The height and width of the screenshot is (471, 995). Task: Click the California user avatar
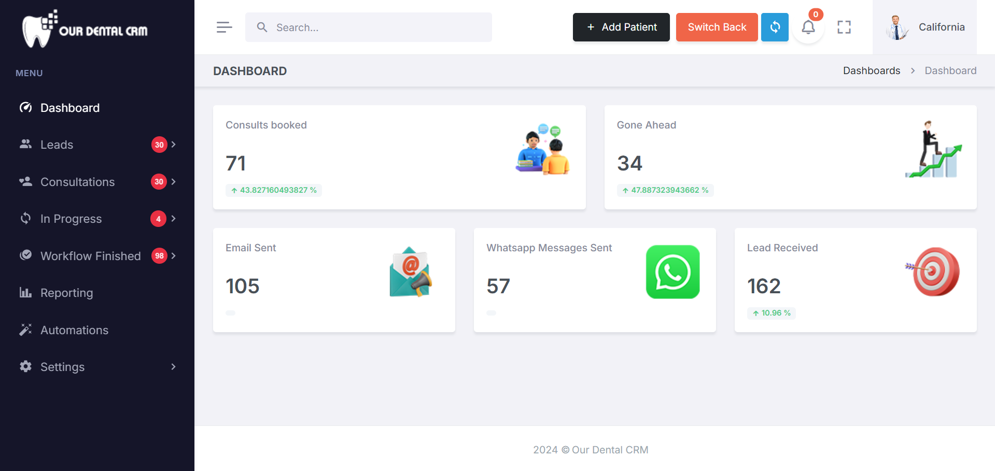pos(896,27)
